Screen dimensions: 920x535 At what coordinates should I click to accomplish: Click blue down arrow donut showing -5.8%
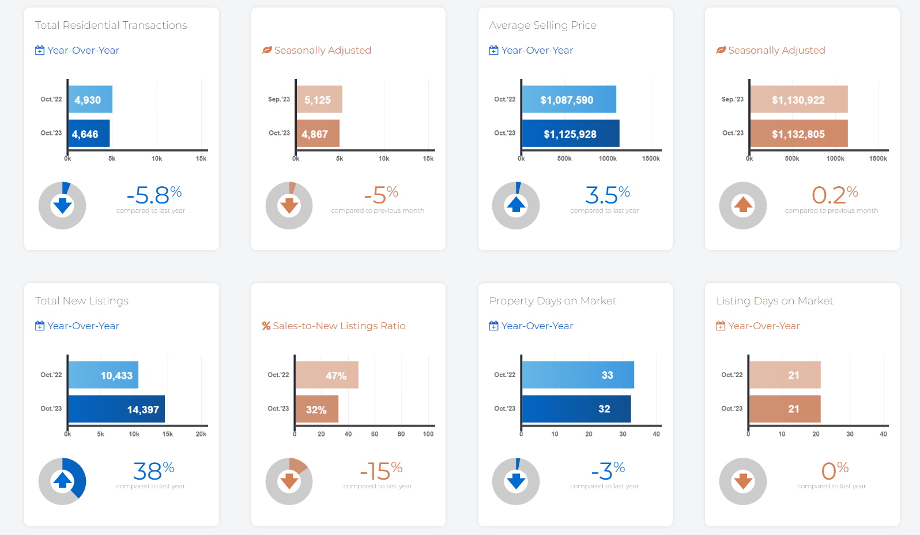(62, 205)
